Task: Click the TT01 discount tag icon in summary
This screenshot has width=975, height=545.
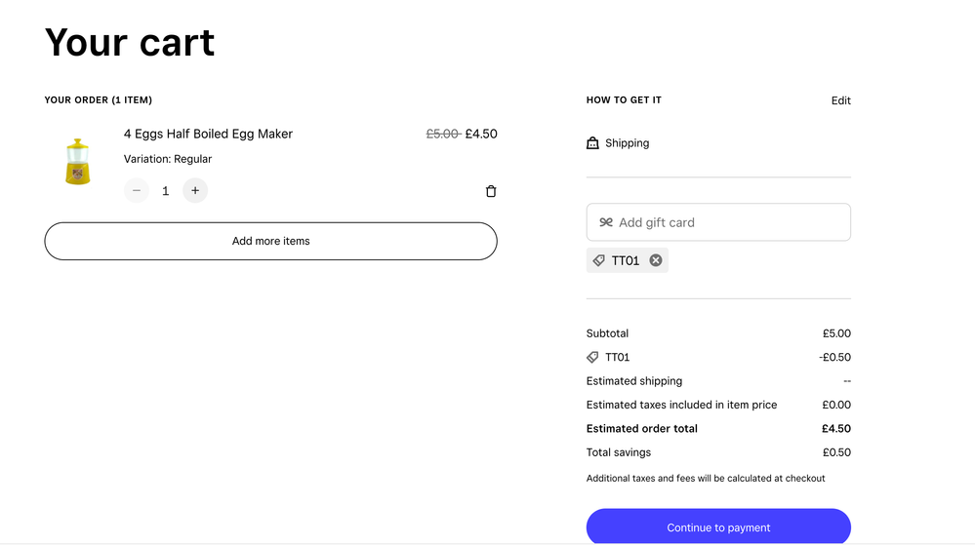Action: pyautogui.click(x=592, y=358)
